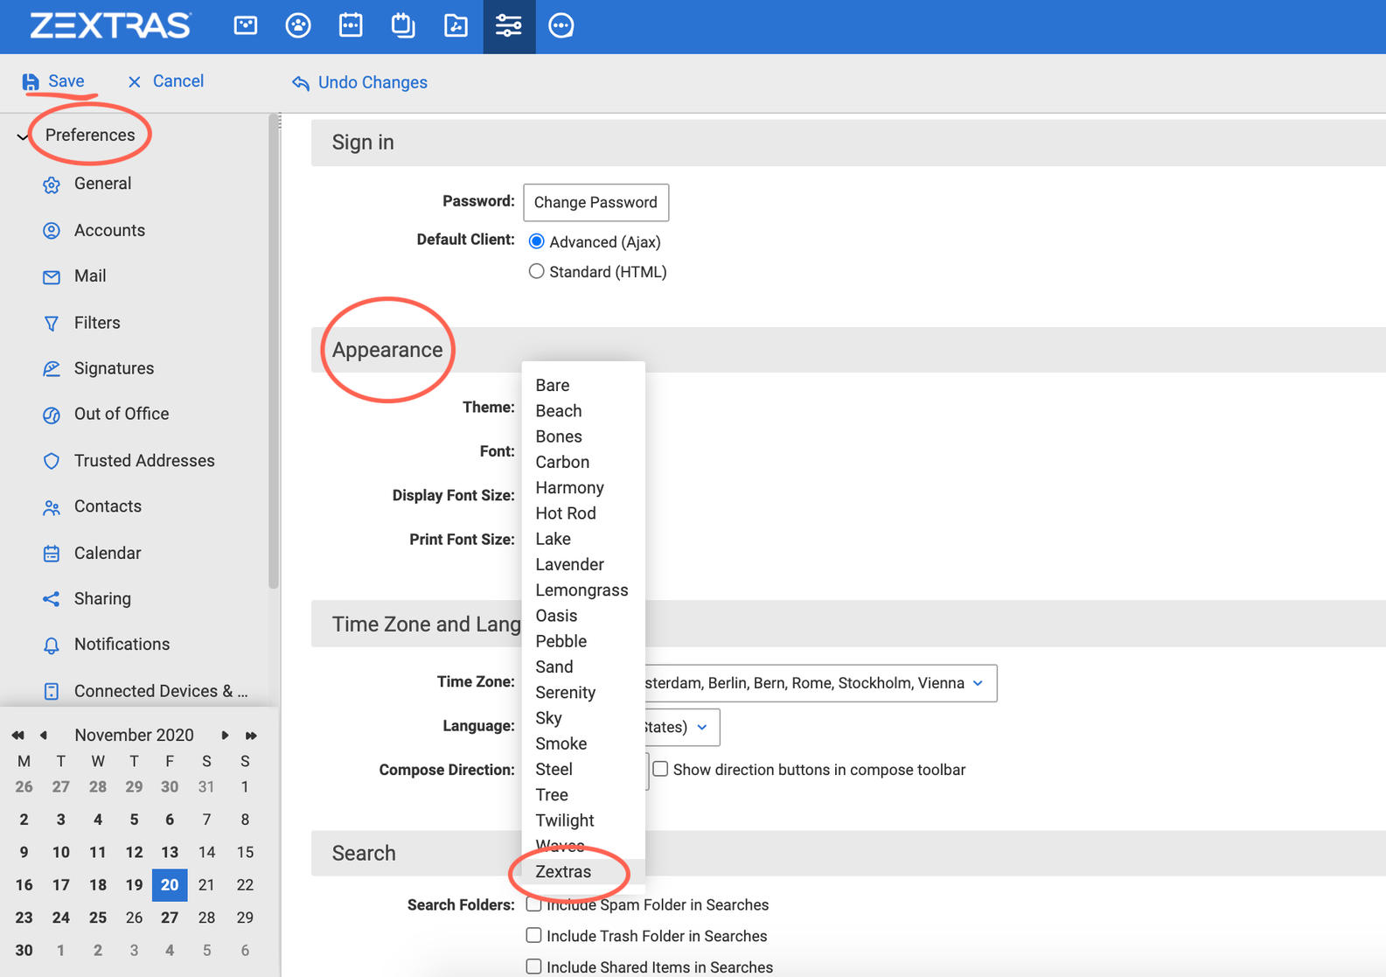Select November 27 in mini calendar

point(170,918)
